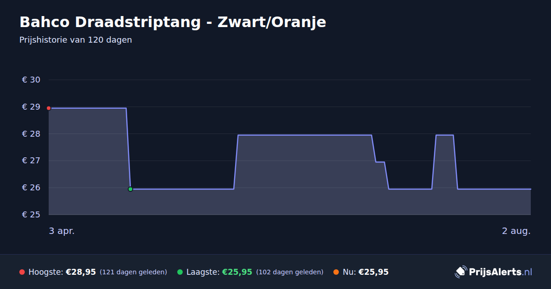Click the € 25 axis label
This screenshot has height=289, width=551.
pos(31,215)
